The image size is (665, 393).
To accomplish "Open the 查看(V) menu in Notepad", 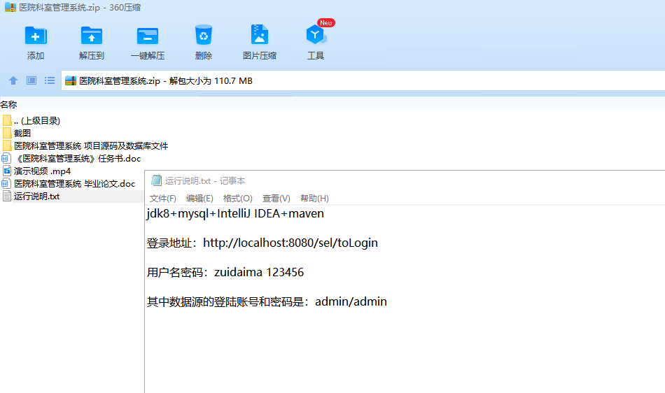I will (x=276, y=198).
